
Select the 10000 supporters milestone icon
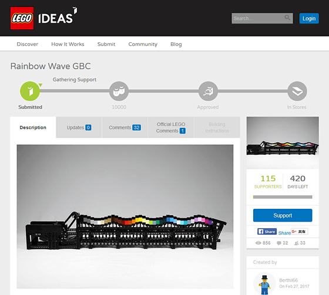(x=119, y=91)
